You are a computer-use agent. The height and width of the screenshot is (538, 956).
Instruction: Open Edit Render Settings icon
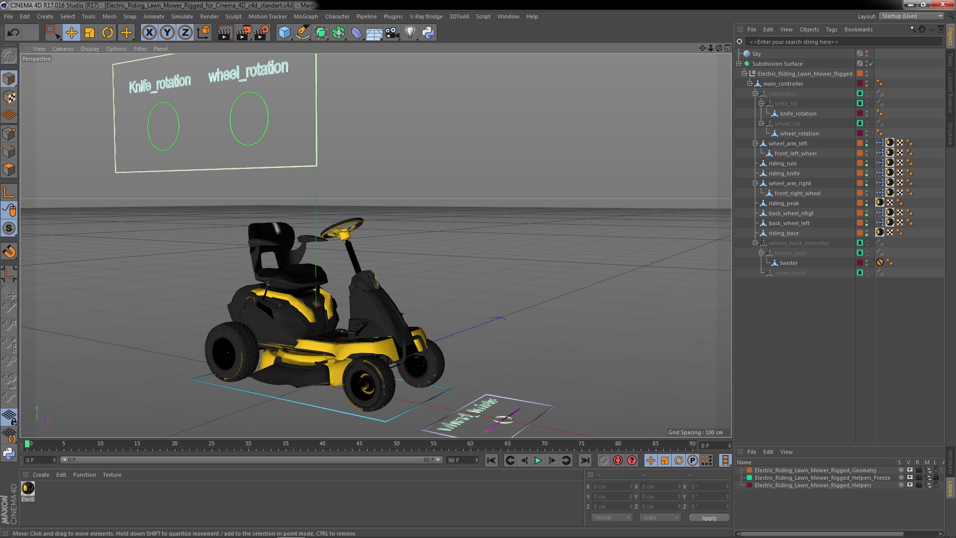[x=261, y=33]
